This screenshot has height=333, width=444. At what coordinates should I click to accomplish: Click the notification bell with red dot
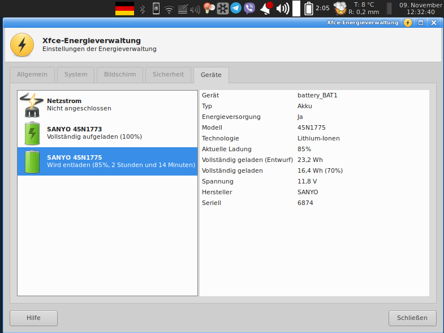[266, 8]
